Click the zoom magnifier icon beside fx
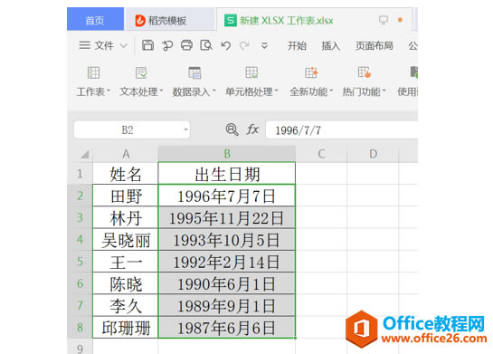The height and width of the screenshot is (354, 493). coord(232,129)
